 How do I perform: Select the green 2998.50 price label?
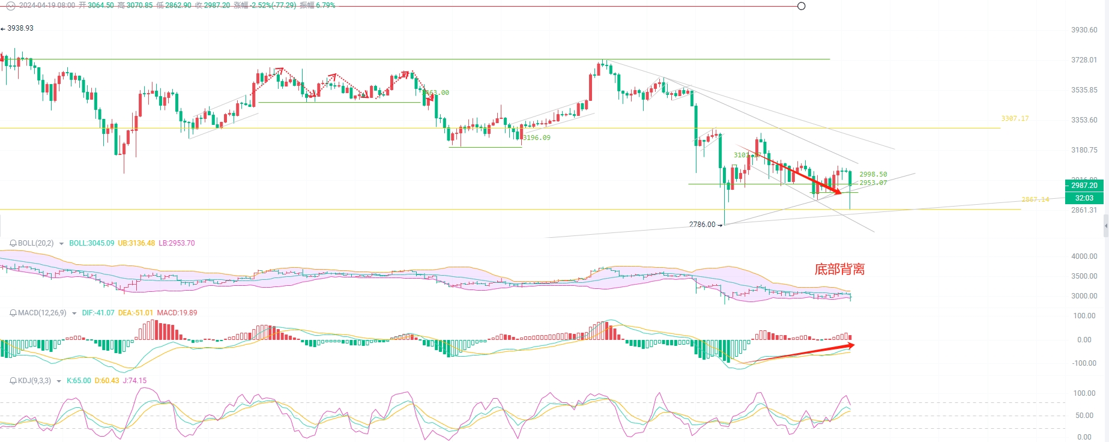873,175
